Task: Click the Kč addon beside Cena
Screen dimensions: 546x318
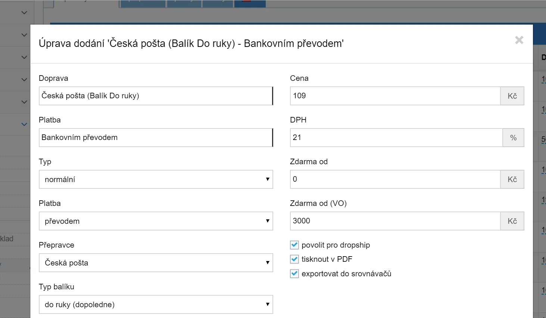Action: tap(512, 96)
